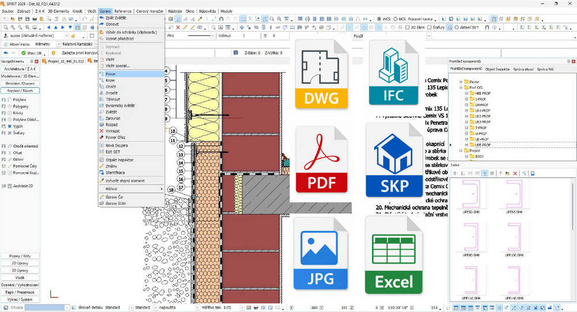The width and height of the screenshot is (577, 312).
Task: Expand the Plotter tree node
Action: (460, 82)
